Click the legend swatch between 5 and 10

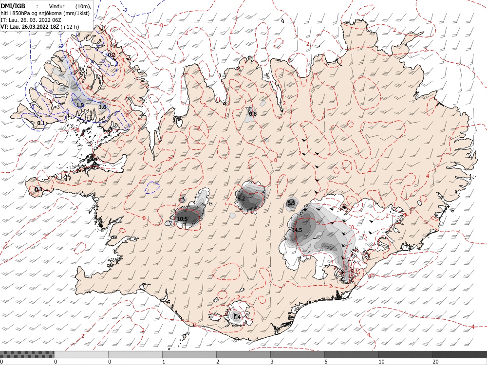pos(351,354)
